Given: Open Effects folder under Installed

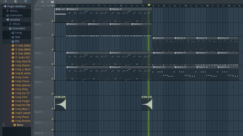Looking at the screenshot, I should click(16, 24).
